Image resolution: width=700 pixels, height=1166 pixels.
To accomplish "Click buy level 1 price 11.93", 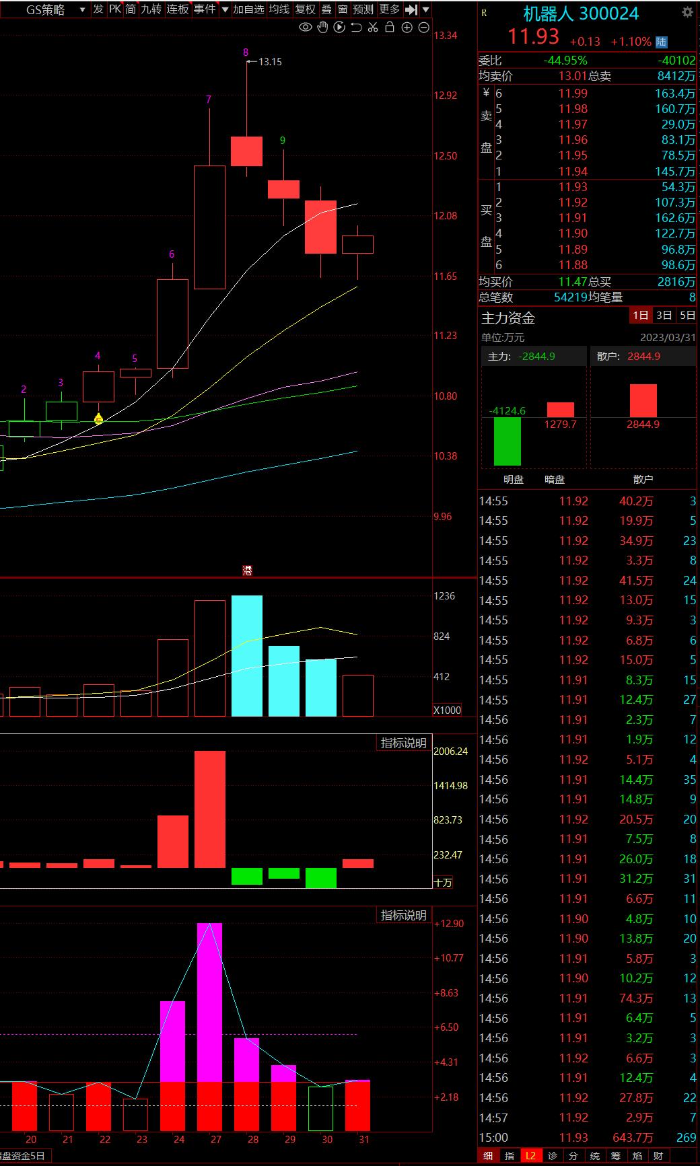I will tap(573, 187).
